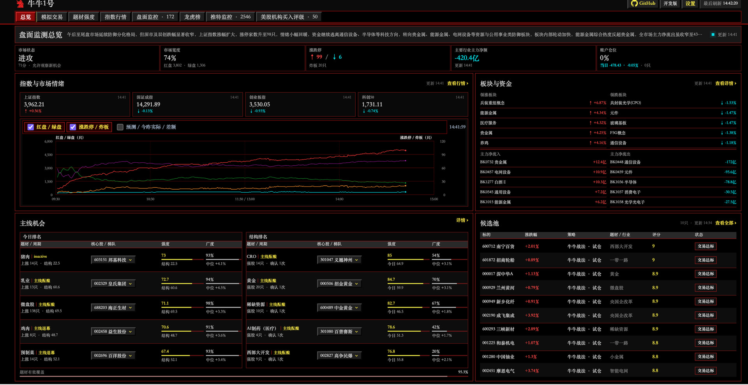Open the 301047 义翘神州 dropdown
The height and width of the screenshot is (385, 748).
(339, 260)
